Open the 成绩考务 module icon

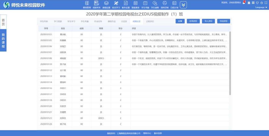[96, 3]
